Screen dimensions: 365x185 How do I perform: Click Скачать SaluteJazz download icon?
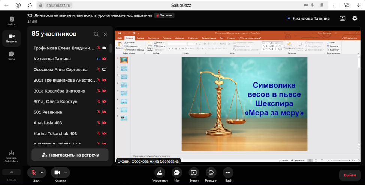click(11, 157)
